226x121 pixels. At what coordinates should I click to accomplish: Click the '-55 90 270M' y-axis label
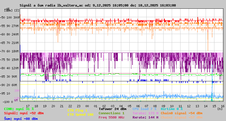(x=10, y=26)
